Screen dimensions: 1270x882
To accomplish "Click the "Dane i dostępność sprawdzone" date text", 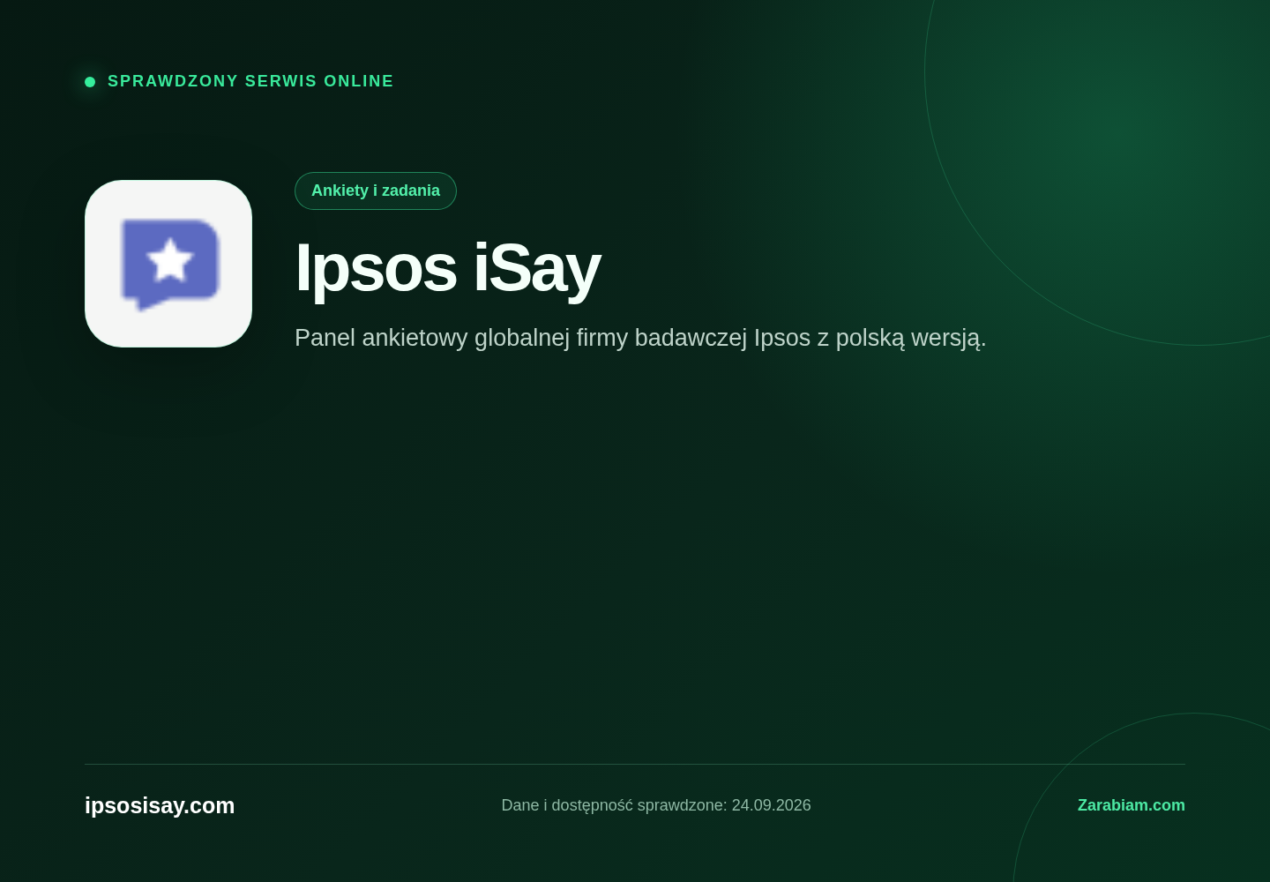I will (x=656, y=805).
